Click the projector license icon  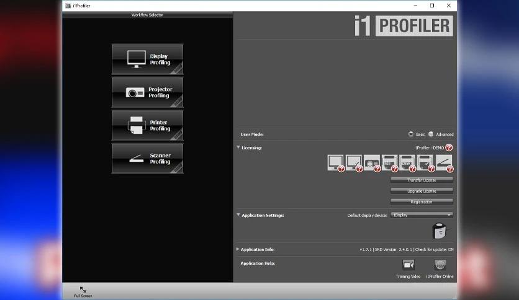pos(371,163)
